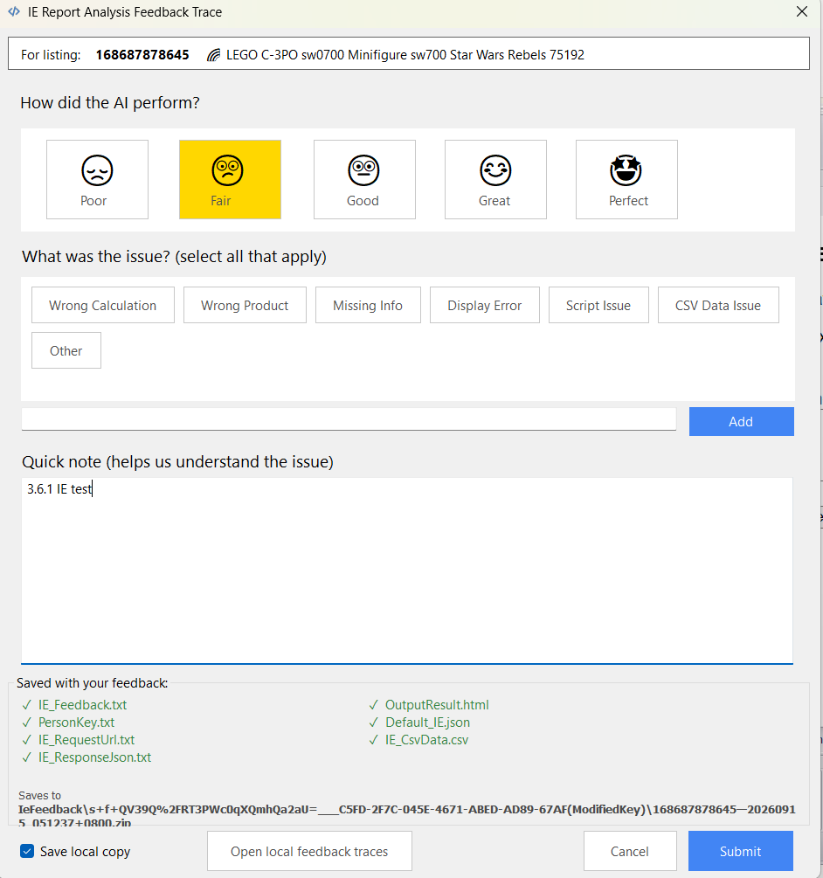Select the Other issue tag
823x878 pixels.
pos(66,350)
